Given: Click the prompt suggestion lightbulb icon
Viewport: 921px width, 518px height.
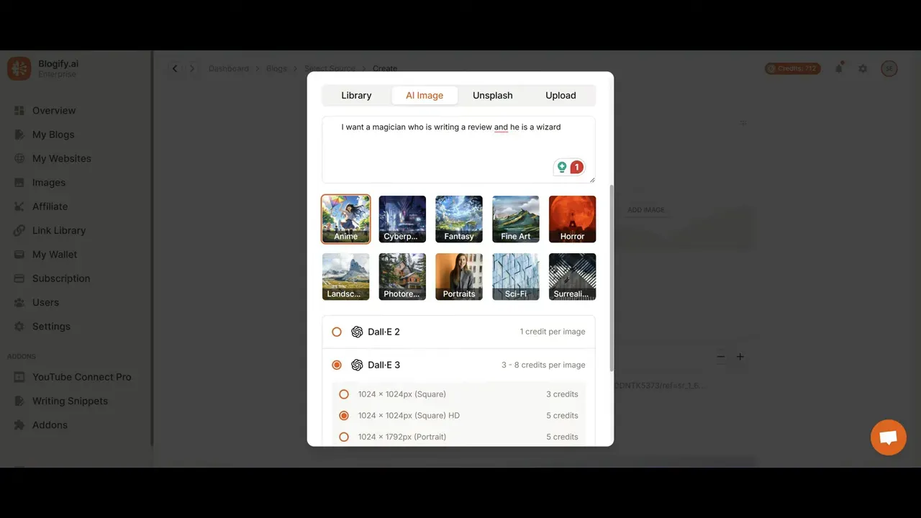Looking at the screenshot, I should 562,166.
